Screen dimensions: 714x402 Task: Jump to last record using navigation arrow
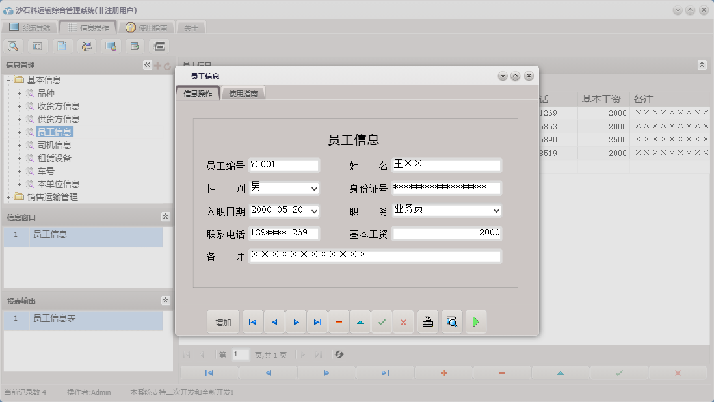(317, 321)
